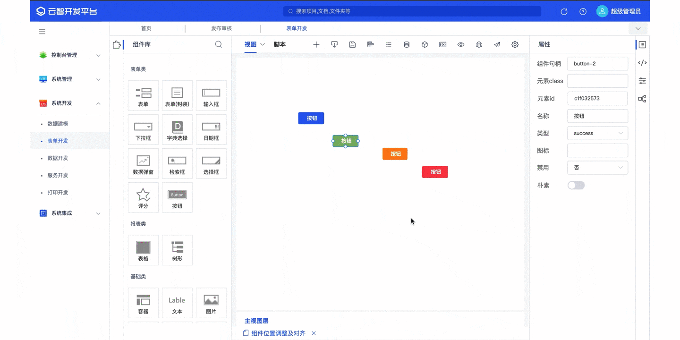Screen dimensions: 680x340
Task: Select the 输入框 input component
Action: [211, 95]
